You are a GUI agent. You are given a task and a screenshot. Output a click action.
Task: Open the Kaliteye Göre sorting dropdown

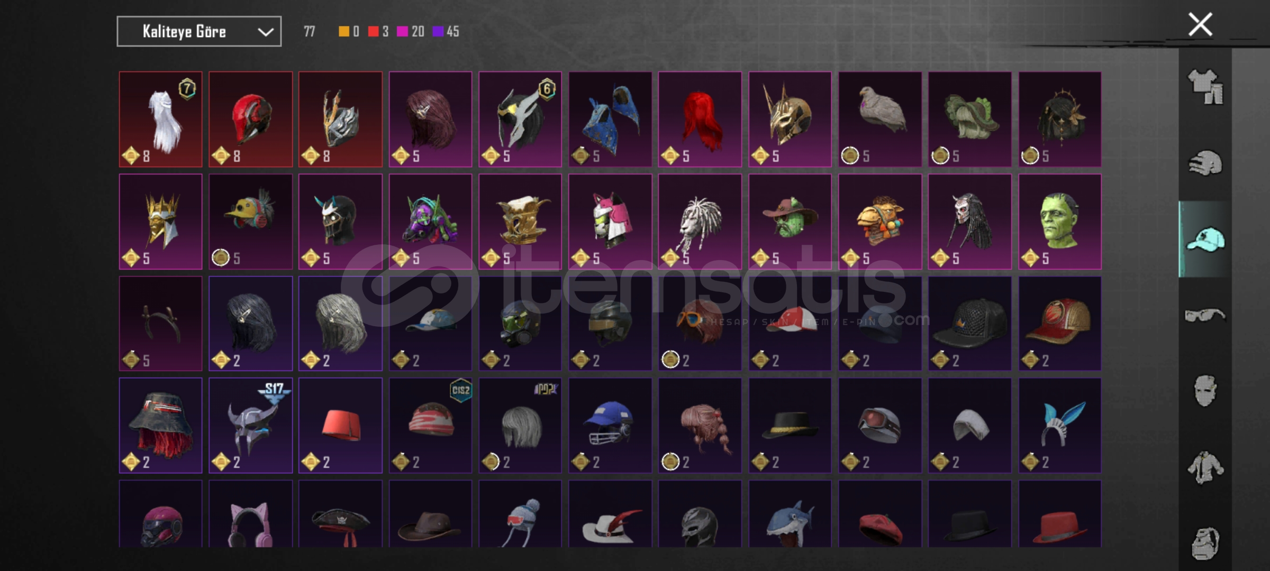click(199, 32)
